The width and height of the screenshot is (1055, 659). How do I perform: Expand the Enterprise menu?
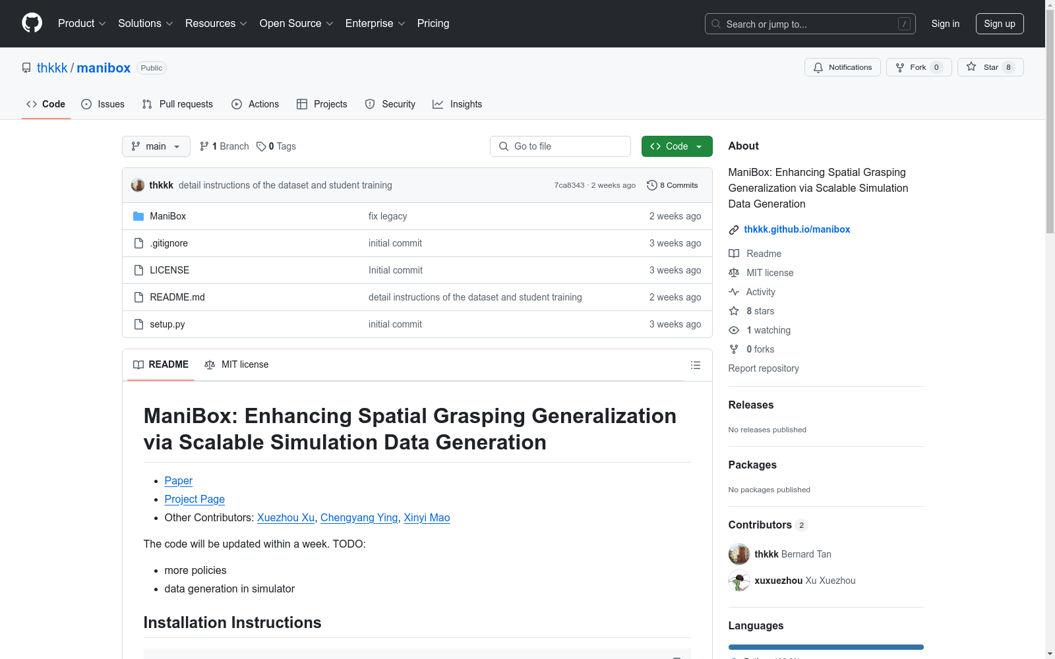click(x=375, y=24)
